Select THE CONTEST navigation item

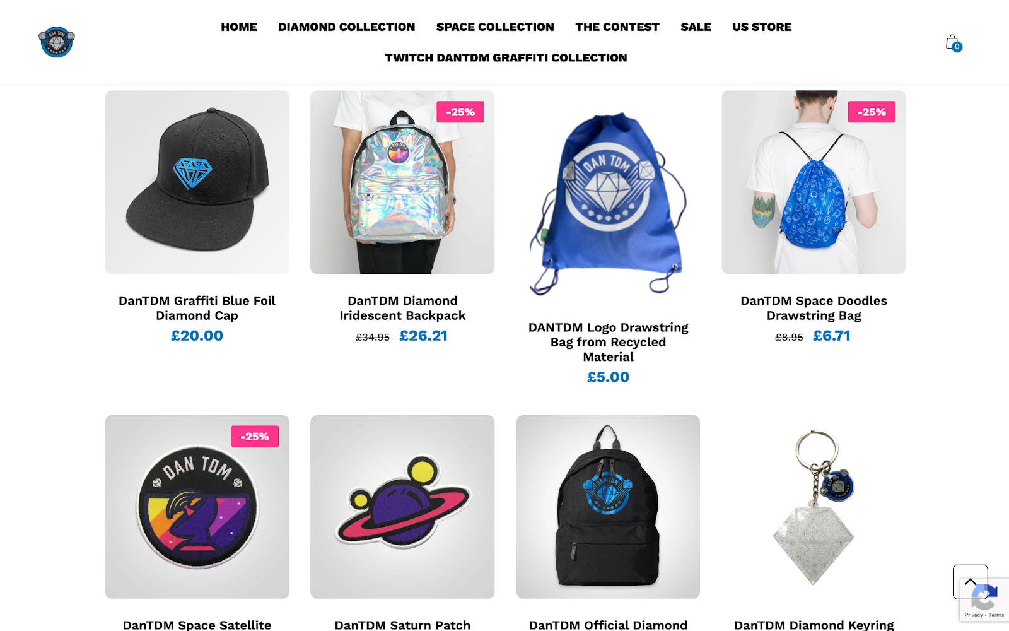(617, 27)
